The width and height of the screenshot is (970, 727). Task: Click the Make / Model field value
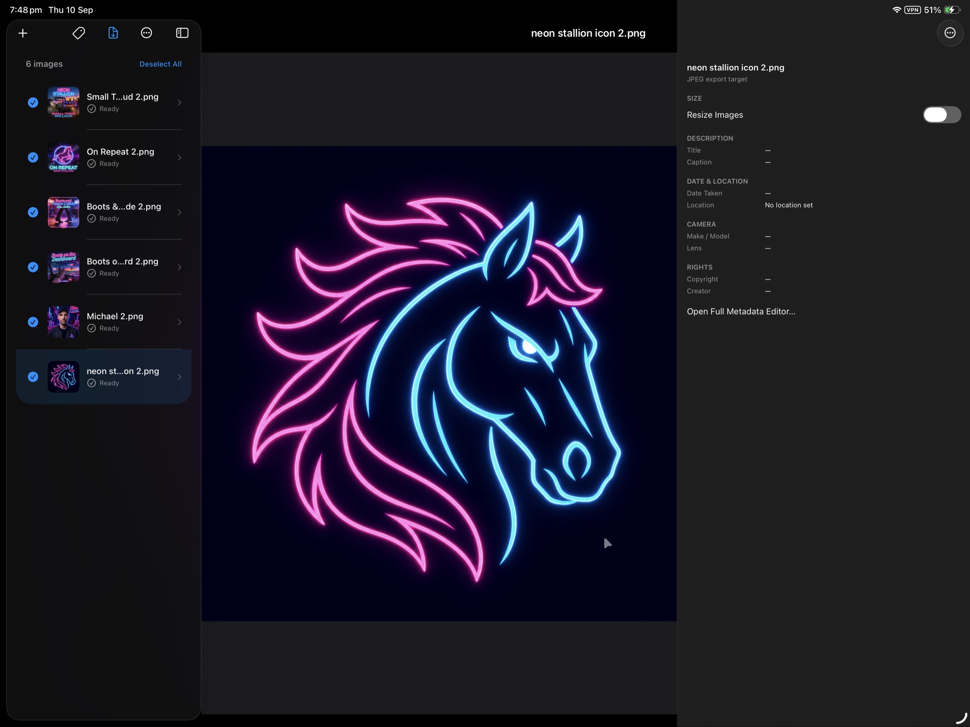click(x=768, y=237)
